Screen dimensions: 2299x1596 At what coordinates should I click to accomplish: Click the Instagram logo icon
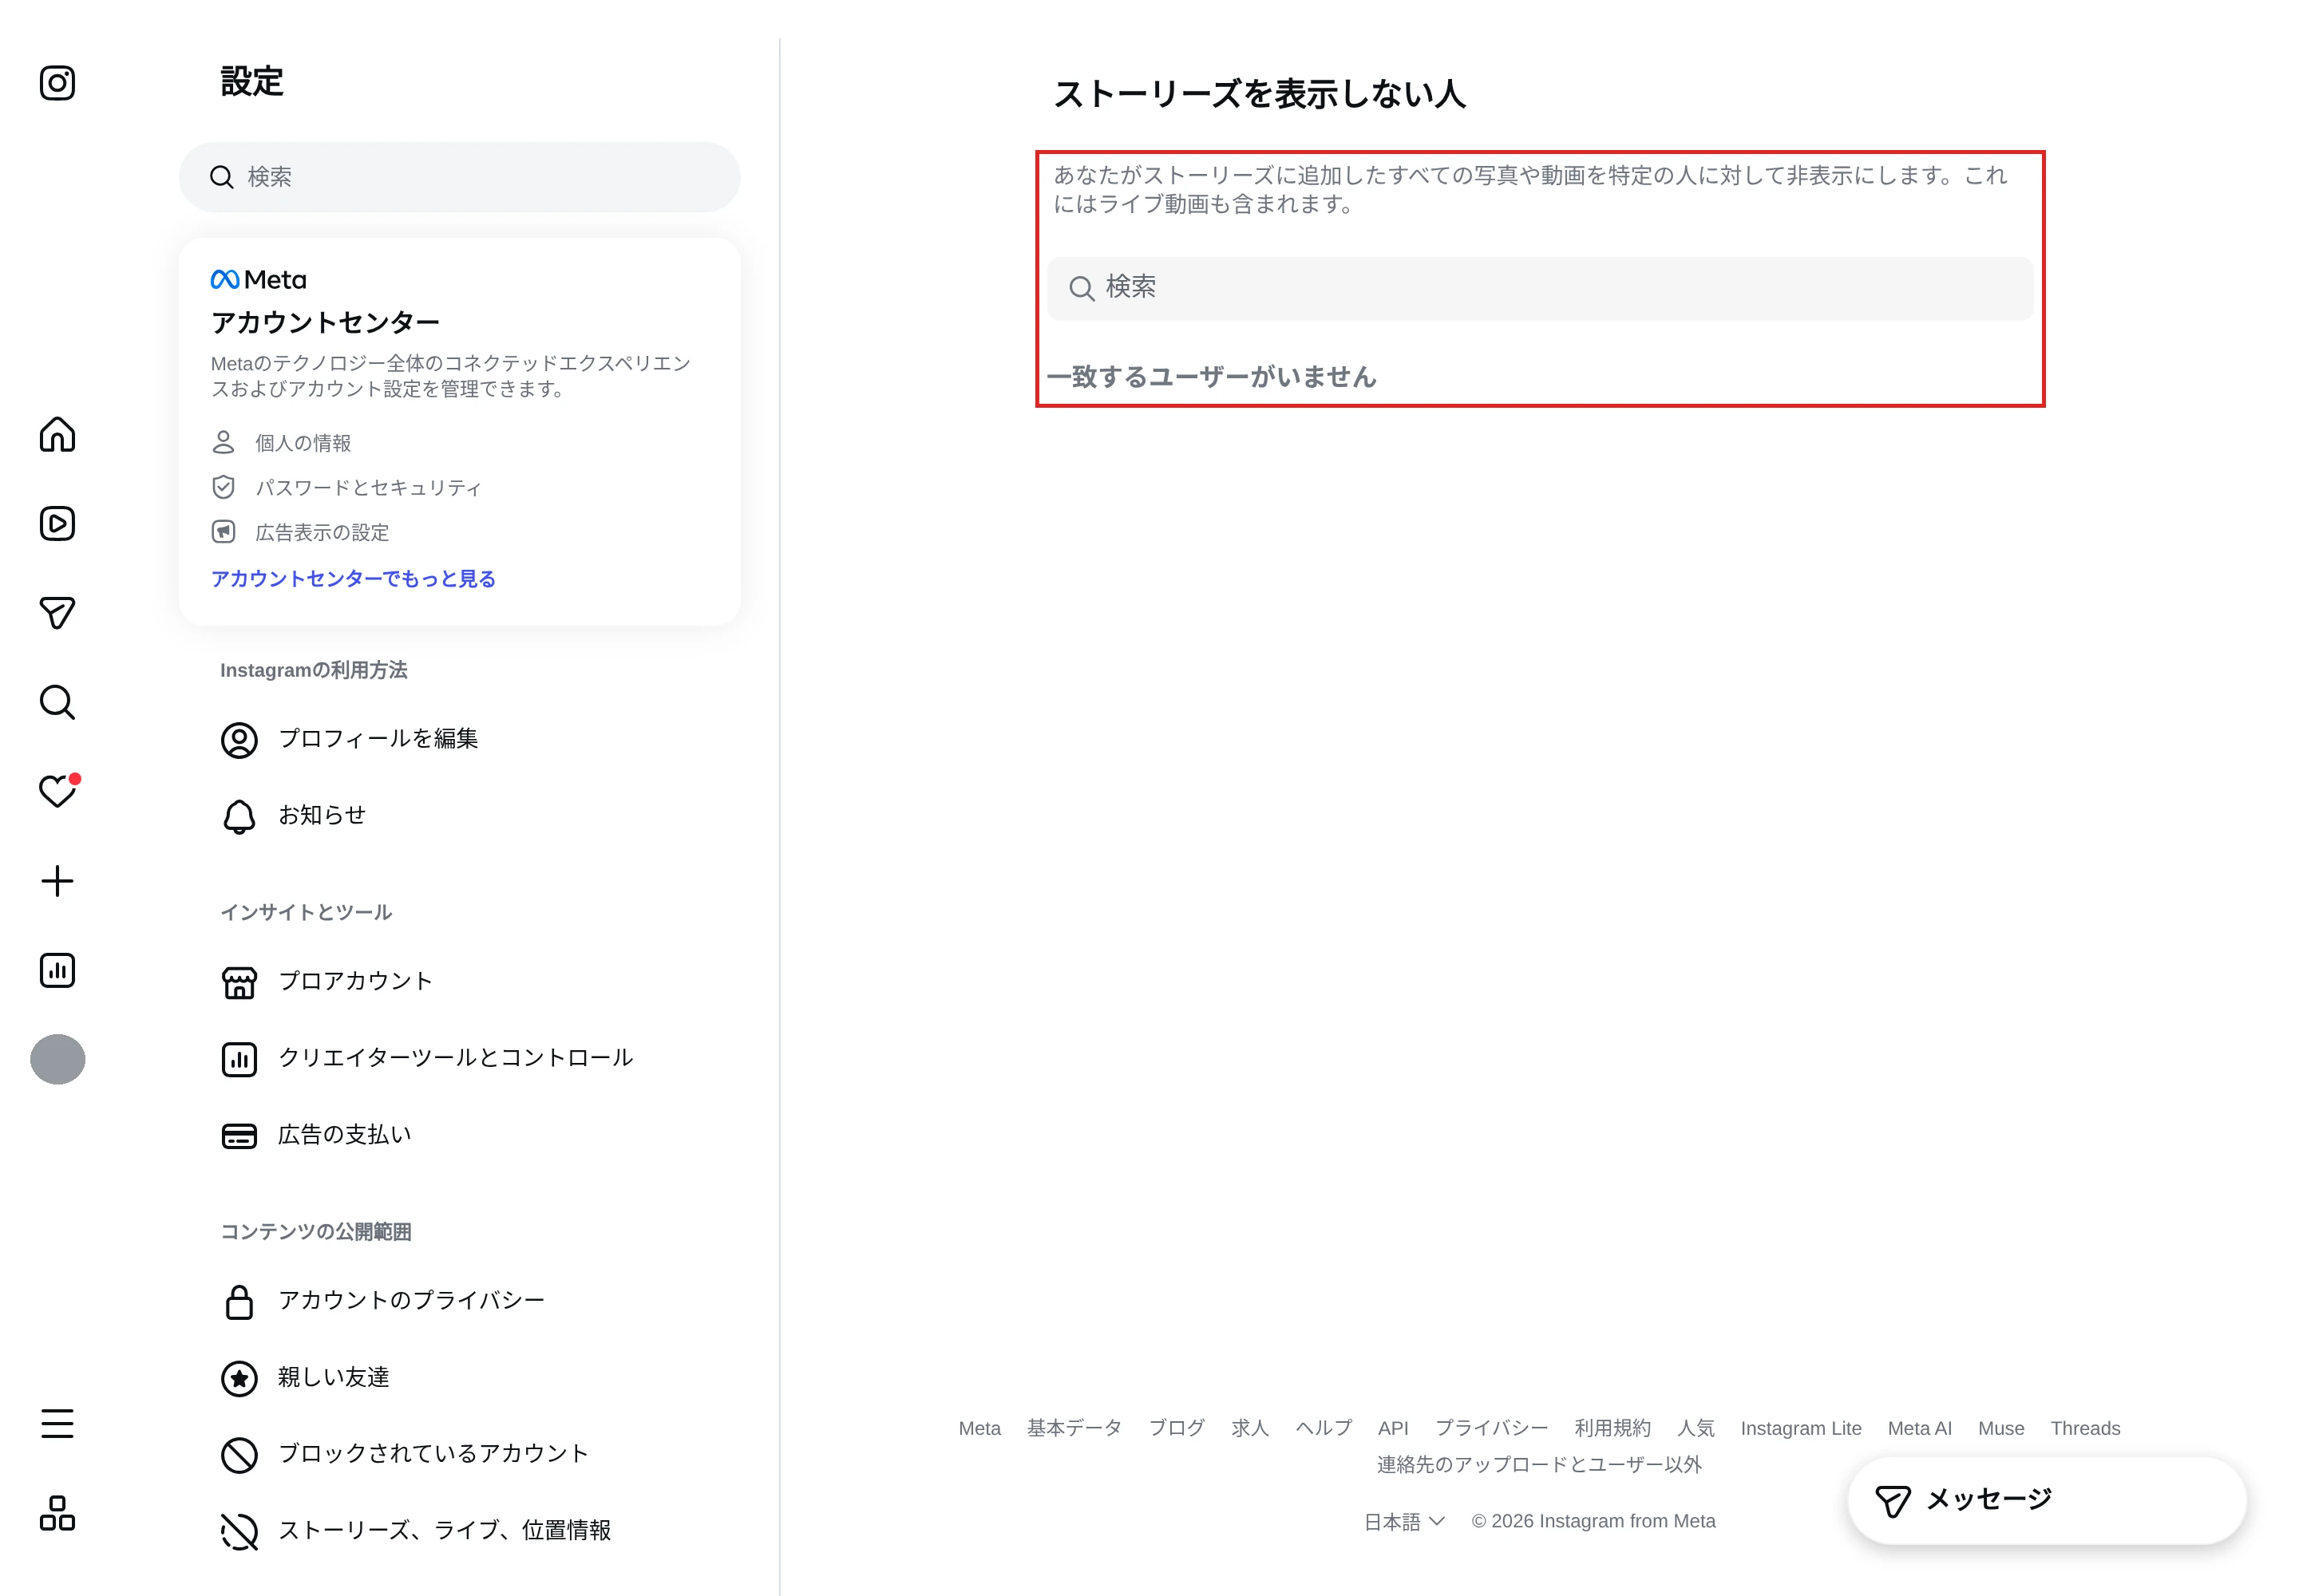click(x=57, y=83)
